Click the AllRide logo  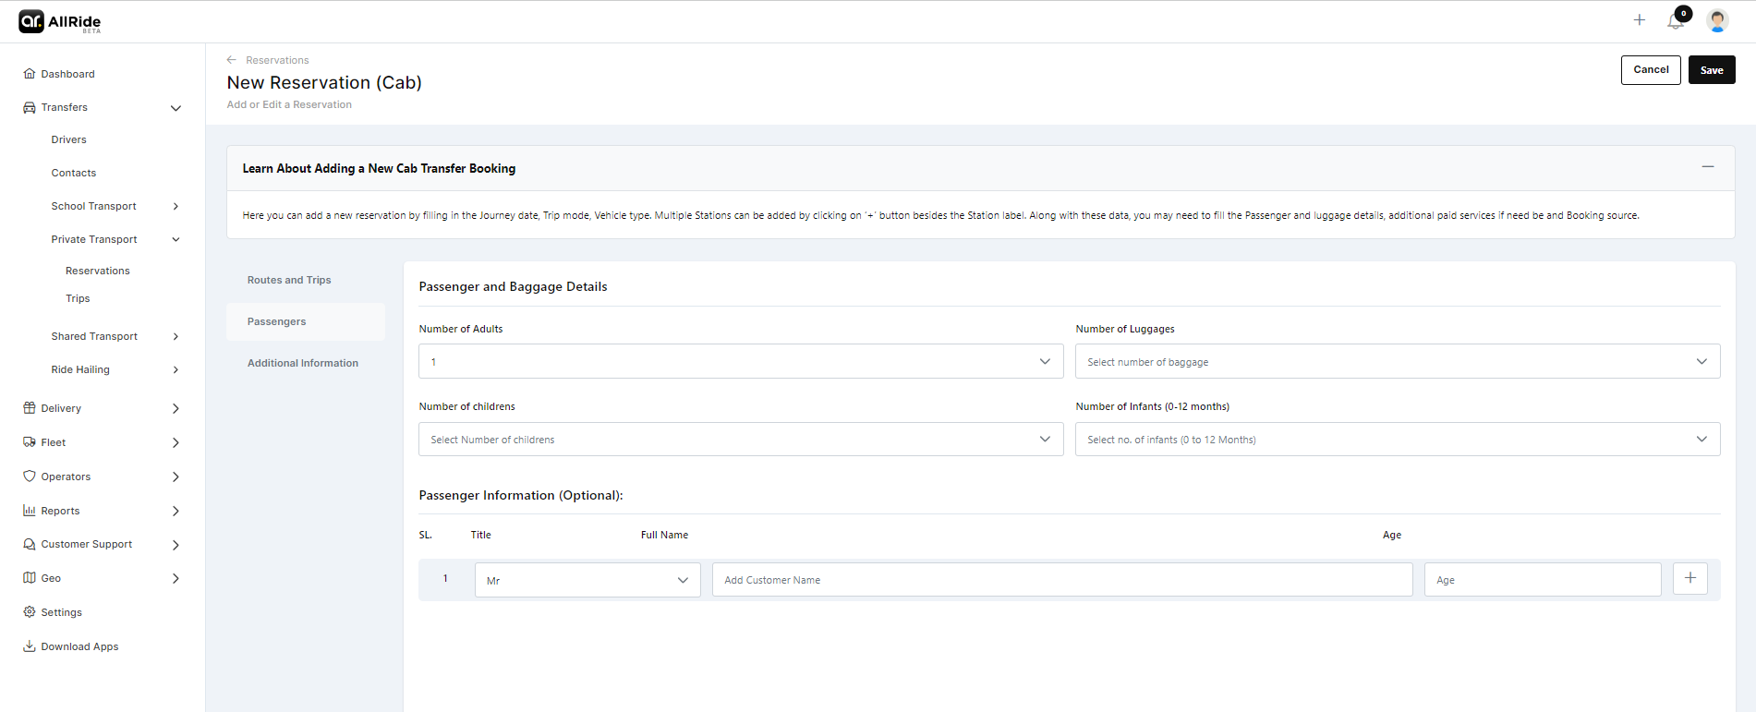(60, 21)
